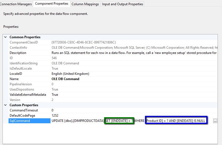Collapse the Custom Properties section
The image size is (222, 145).
click(5, 105)
